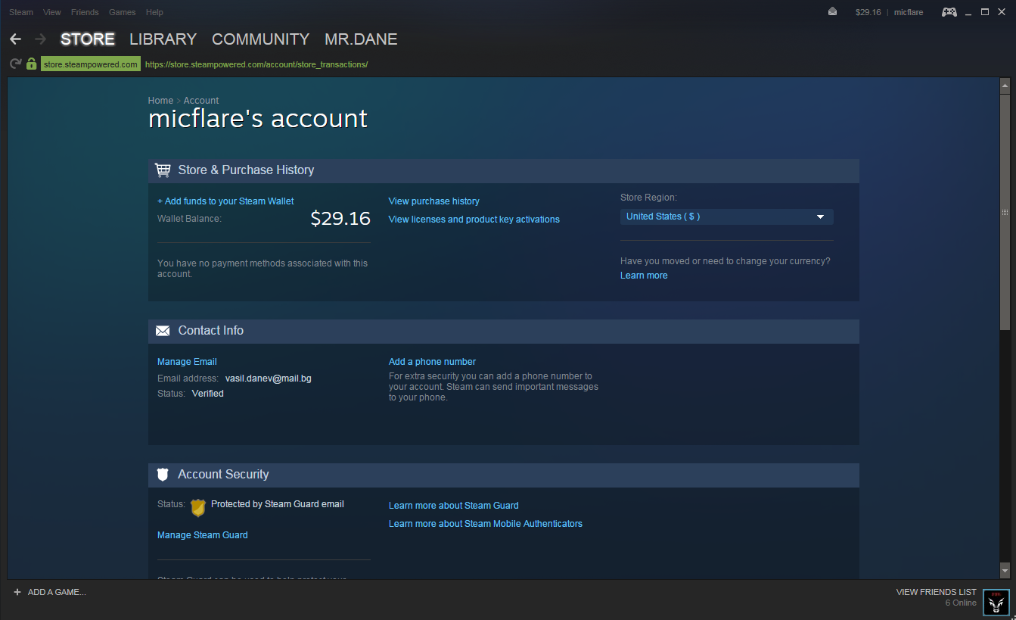Go forward with the right arrow
The image size is (1016, 620).
pos(41,39)
